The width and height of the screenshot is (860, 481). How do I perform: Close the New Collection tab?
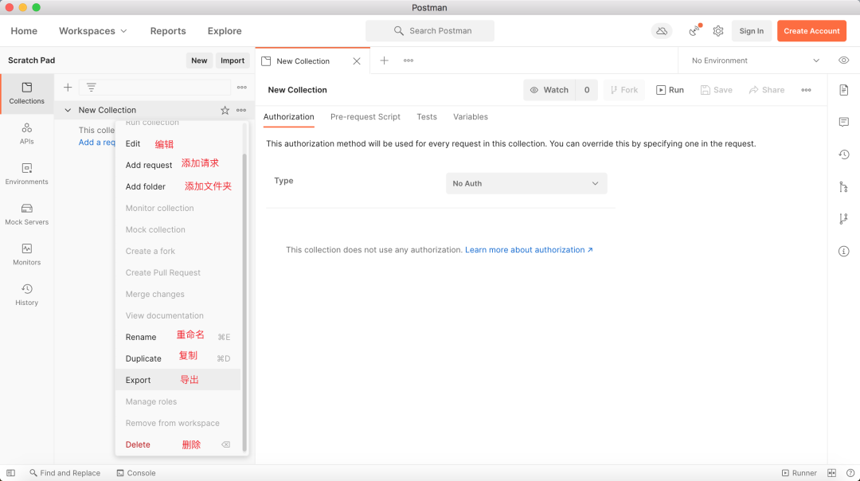pos(357,61)
